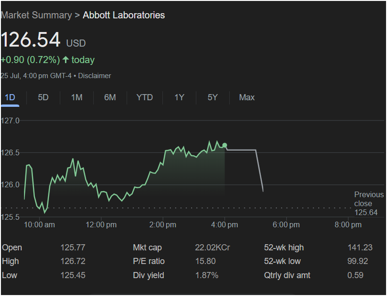Select the YTD tab
Viewport: 387px width, 296px height.
pos(145,97)
